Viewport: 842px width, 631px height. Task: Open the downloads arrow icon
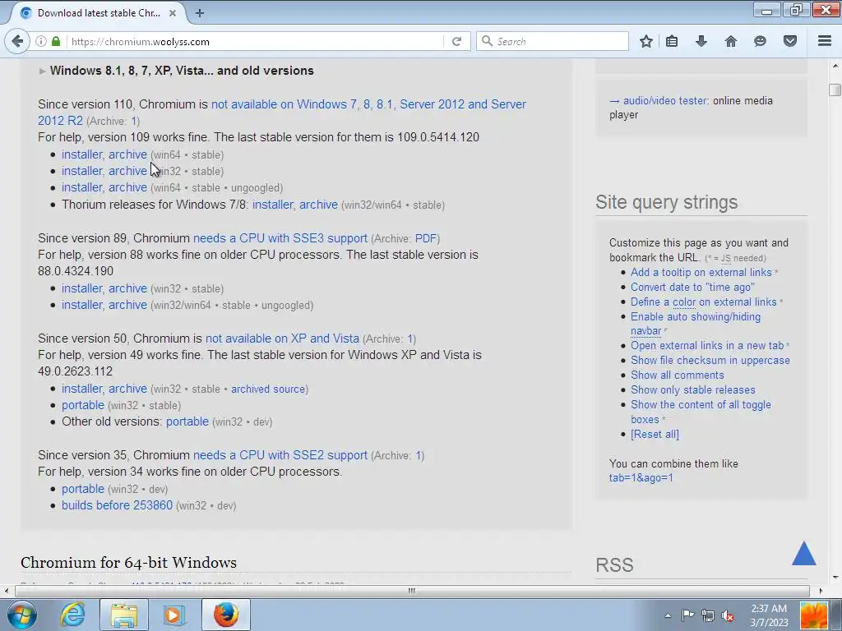701,41
